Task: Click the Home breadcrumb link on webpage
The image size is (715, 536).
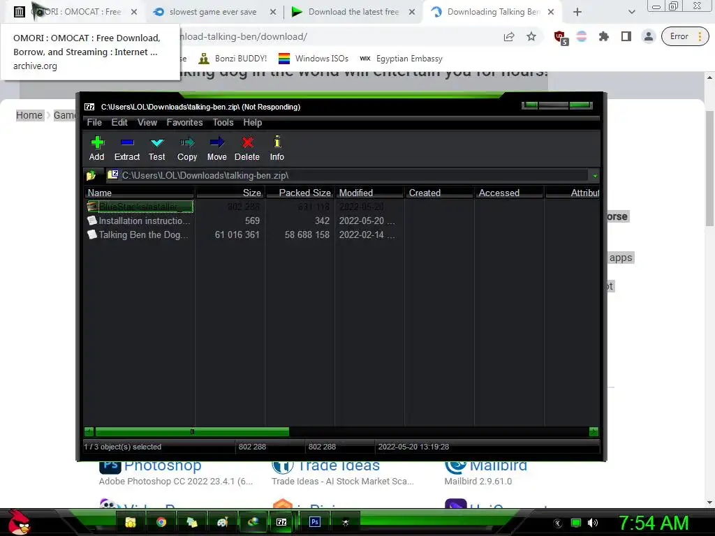Action: pos(29,115)
